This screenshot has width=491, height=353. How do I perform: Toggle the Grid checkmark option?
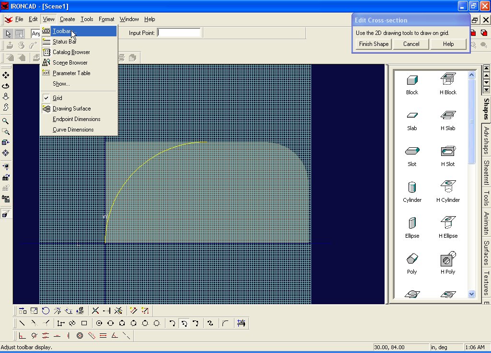coord(79,98)
